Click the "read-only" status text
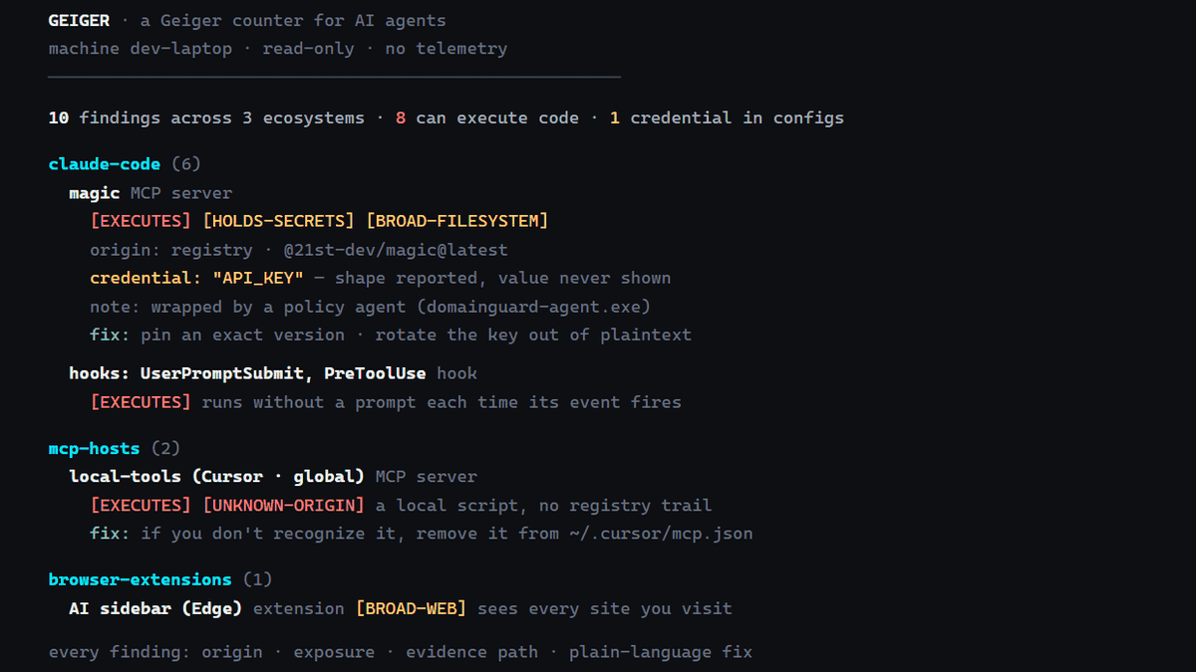This screenshot has width=1196, height=672. tap(308, 48)
